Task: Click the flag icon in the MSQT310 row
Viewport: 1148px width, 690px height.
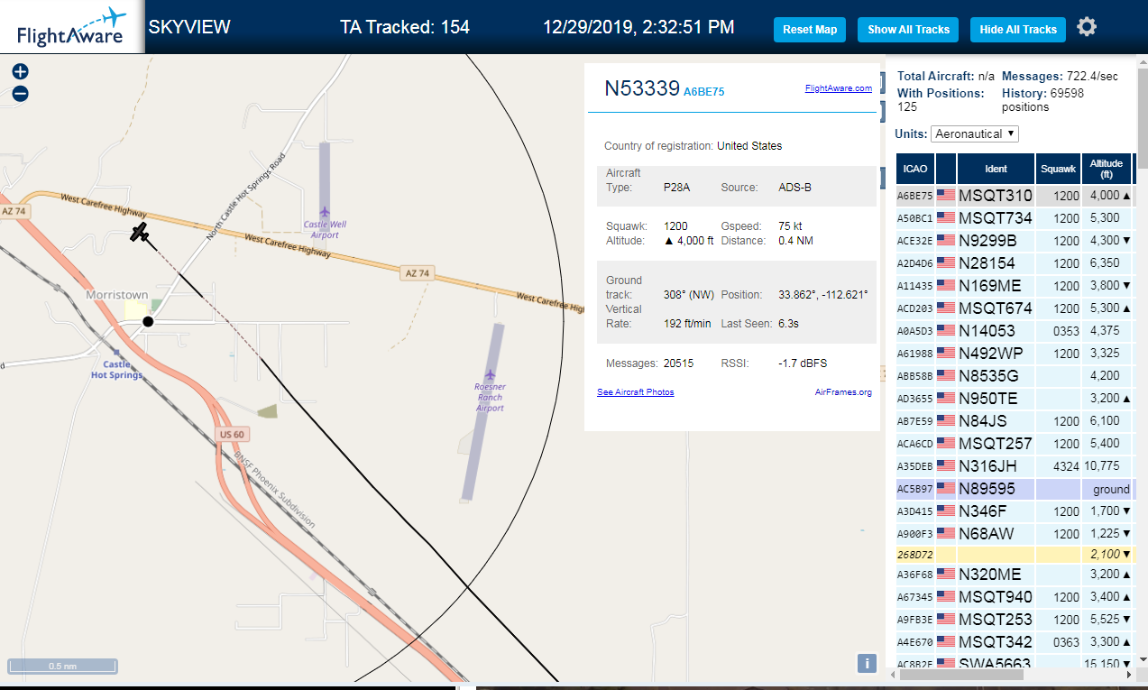Action: point(946,195)
